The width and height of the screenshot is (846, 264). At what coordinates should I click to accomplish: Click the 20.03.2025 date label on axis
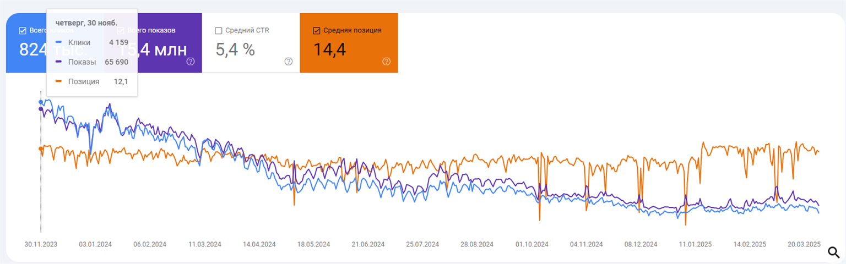805,244
